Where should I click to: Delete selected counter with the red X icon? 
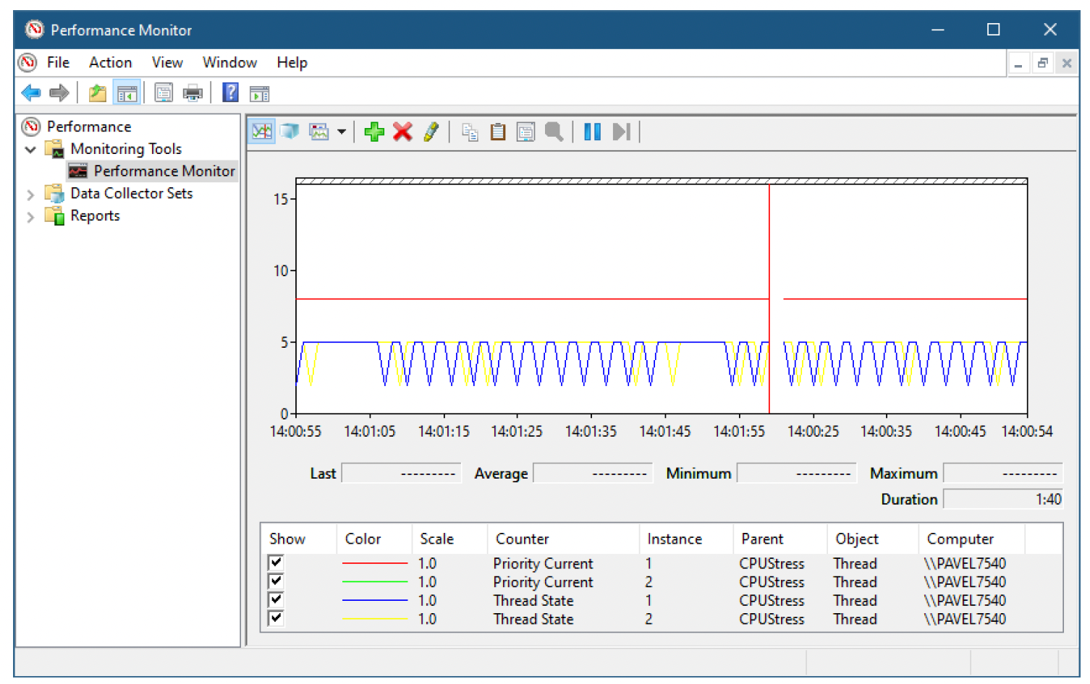tap(402, 132)
